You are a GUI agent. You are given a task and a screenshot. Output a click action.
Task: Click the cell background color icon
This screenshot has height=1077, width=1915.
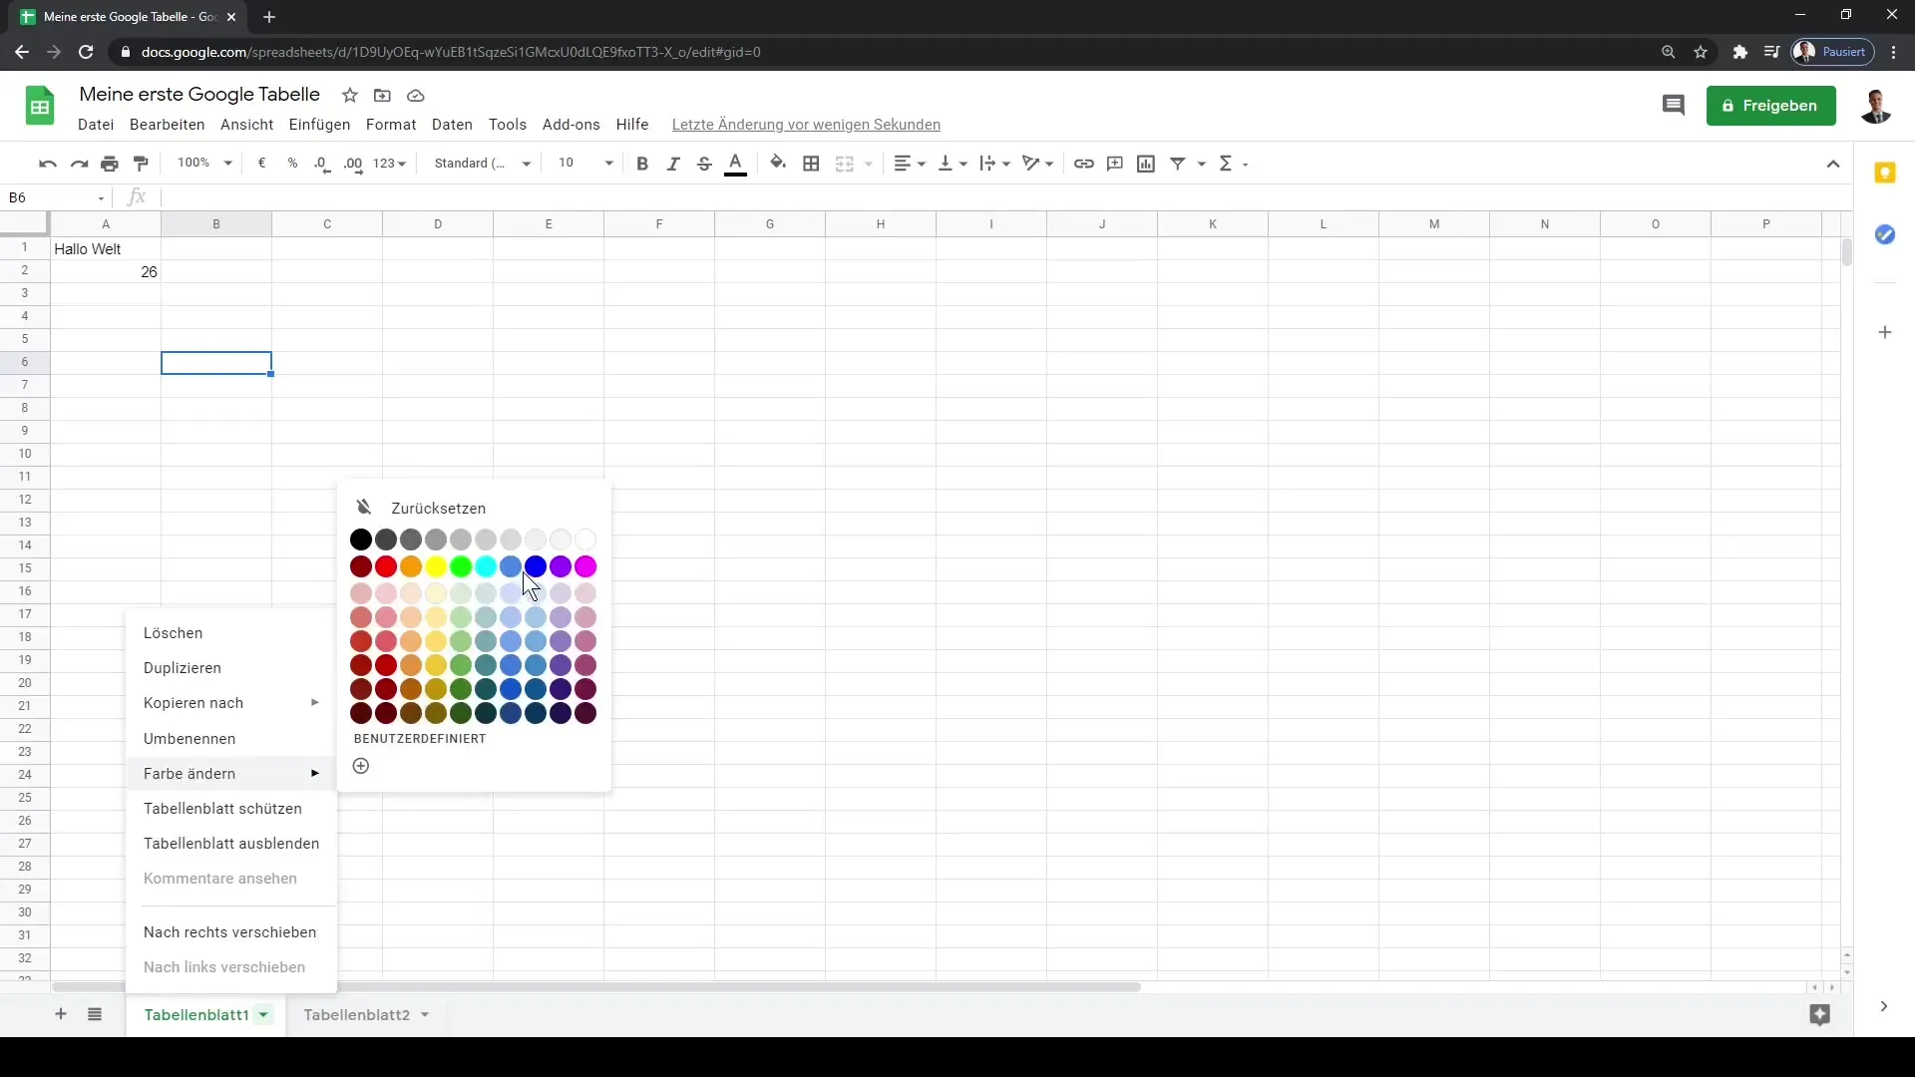[x=777, y=164]
